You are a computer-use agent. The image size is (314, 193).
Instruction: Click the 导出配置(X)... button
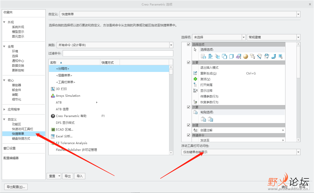[16, 187]
